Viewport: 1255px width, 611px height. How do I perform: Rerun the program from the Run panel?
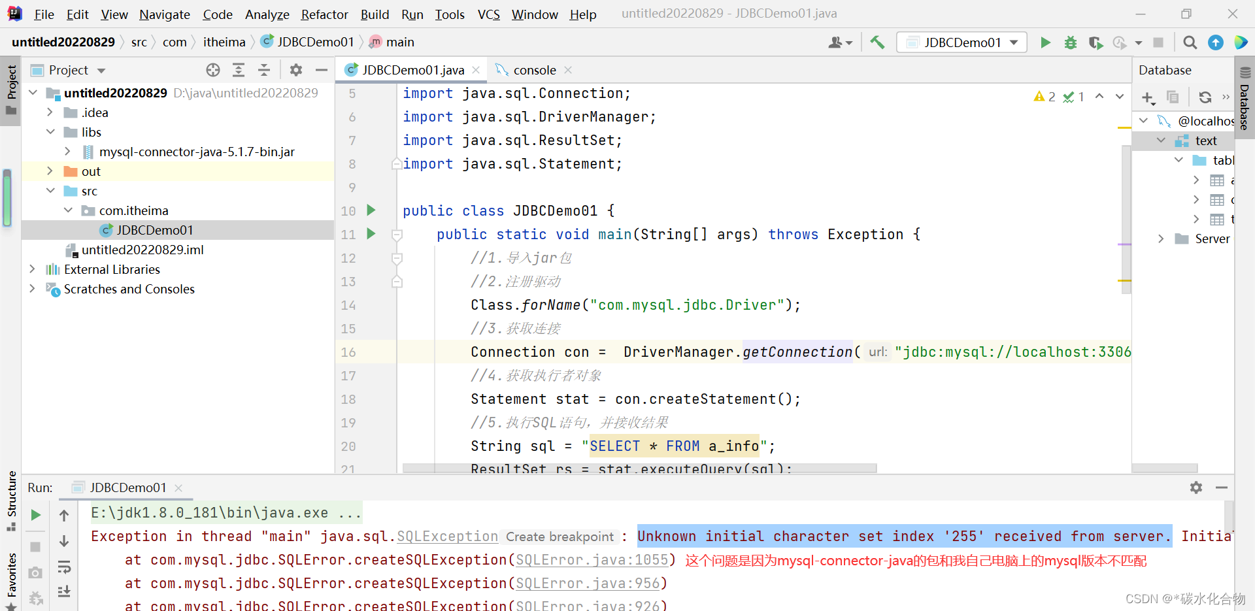click(35, 515)
